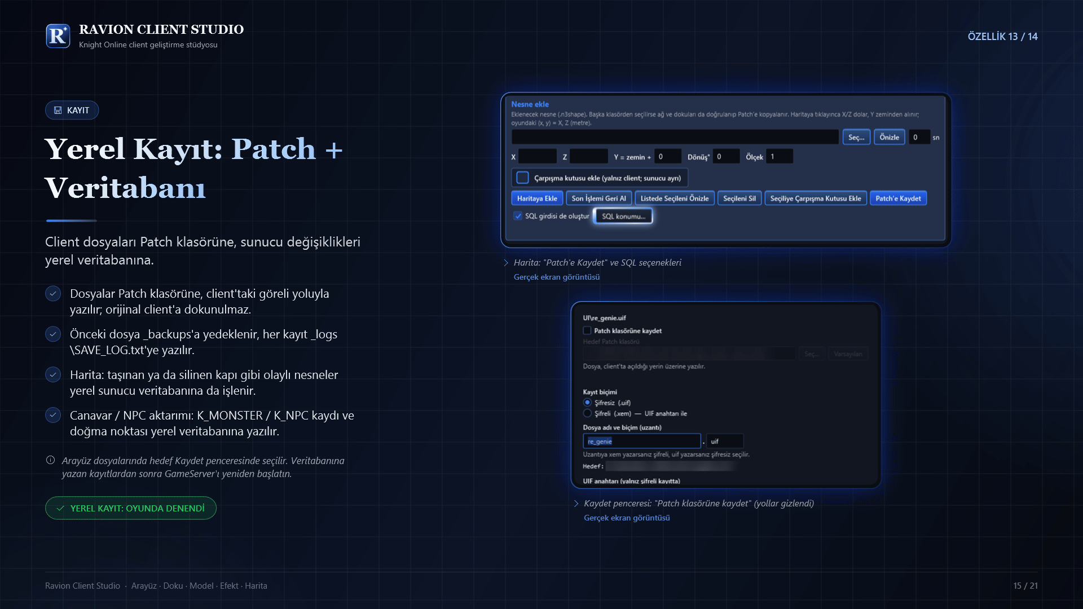Click chevron before 'Kaydet penceresi' caption

[x=576, y=504]
